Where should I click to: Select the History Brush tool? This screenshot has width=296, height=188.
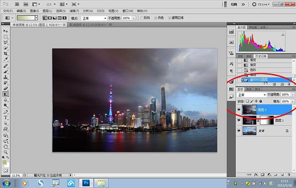click(x=6, y=83)
